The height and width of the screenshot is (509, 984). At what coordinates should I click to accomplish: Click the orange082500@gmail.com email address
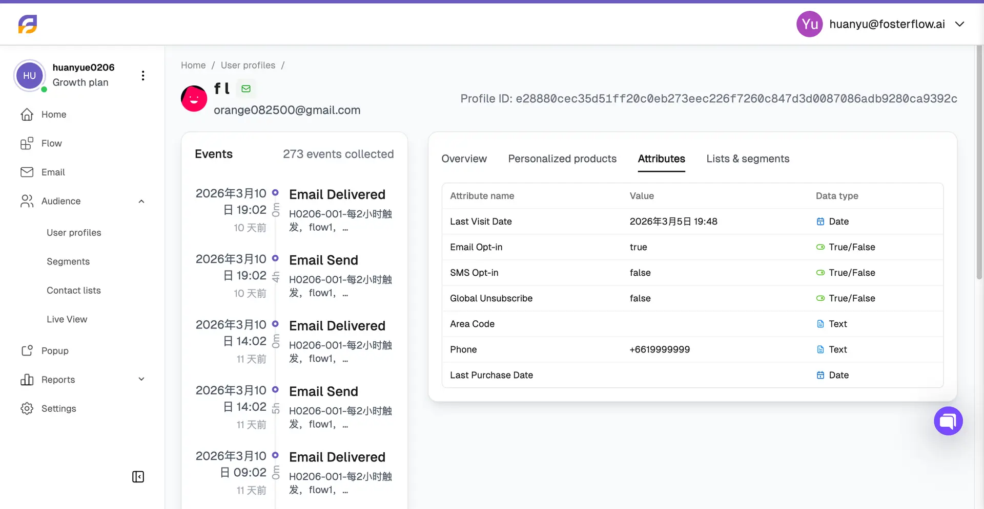(x=287, y=110)
